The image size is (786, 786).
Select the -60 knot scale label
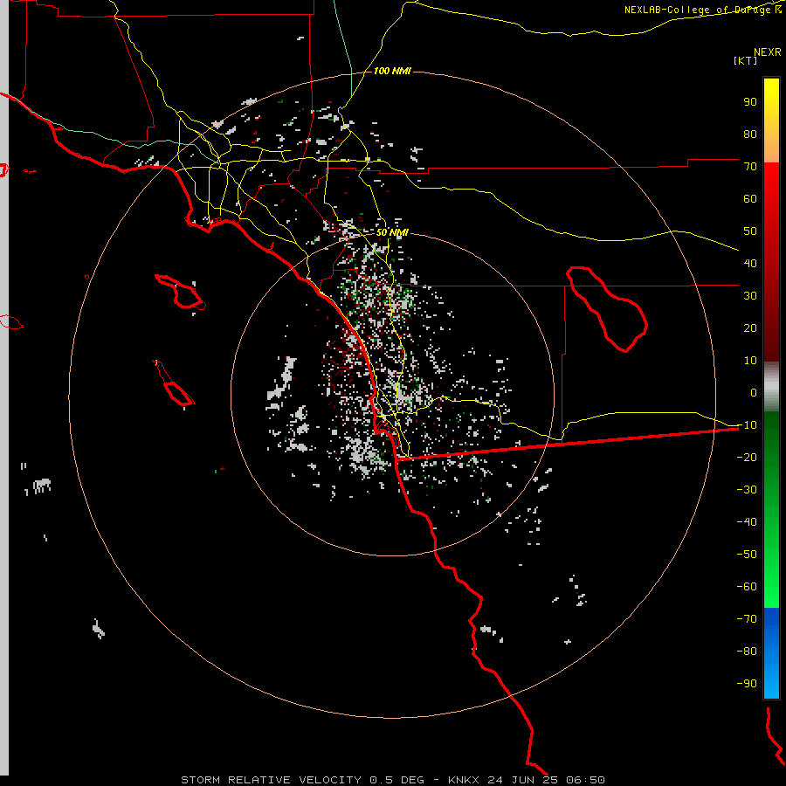(x=747, y=587)
